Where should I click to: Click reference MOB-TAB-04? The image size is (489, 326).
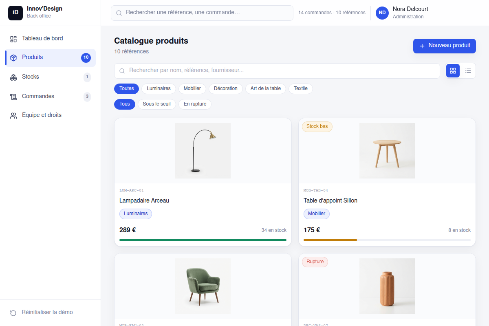(316, 190)
